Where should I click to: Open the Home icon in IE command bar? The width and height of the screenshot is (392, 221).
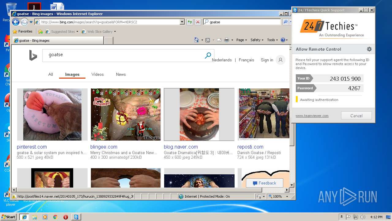(197, 40)
